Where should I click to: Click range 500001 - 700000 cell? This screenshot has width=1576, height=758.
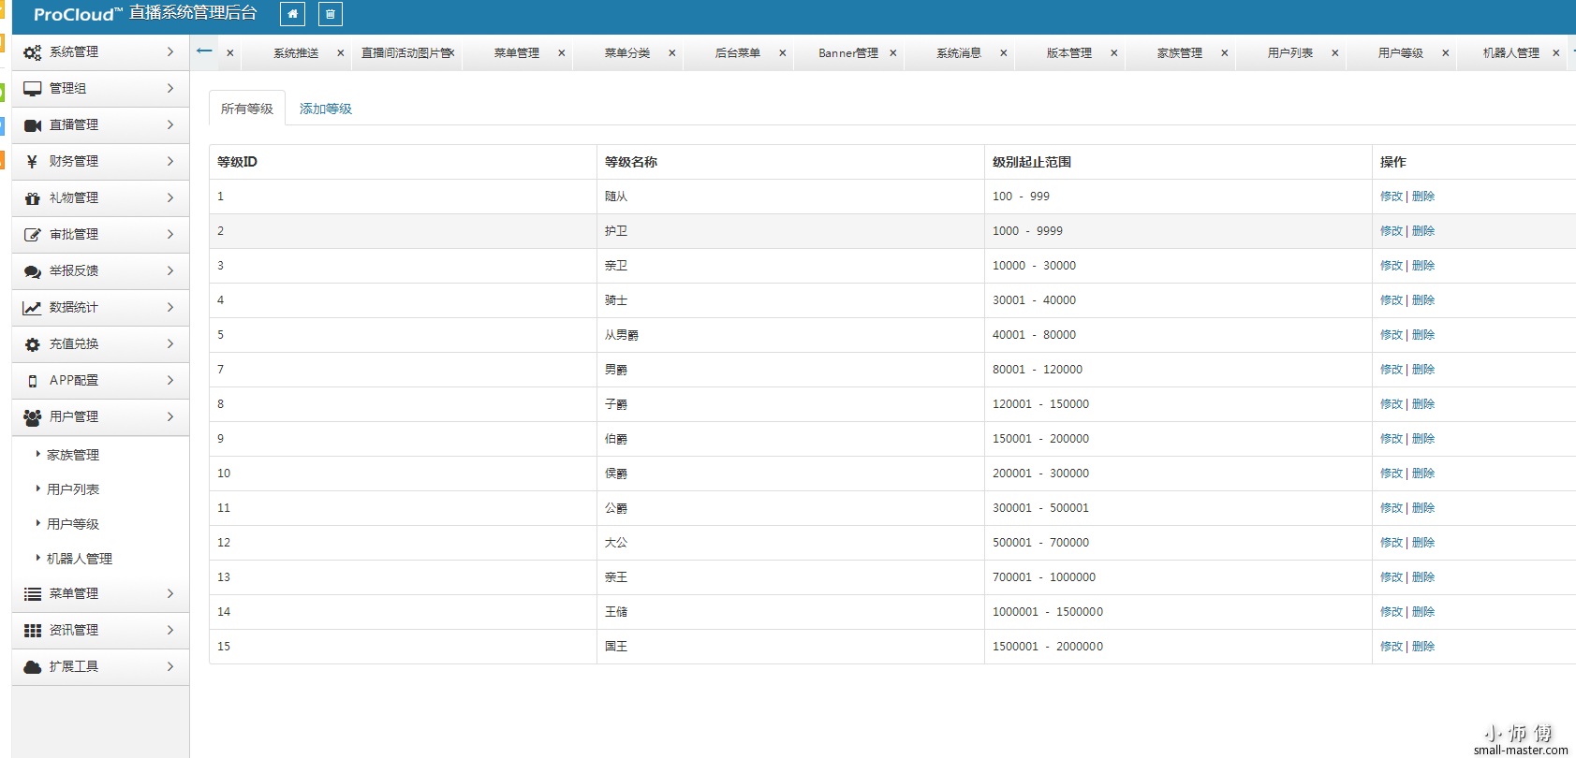click(x=1178, y=543)
